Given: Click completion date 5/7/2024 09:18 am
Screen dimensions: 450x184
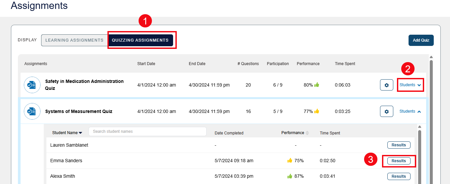Looking at the screenshot, I should tap(234, 161).
